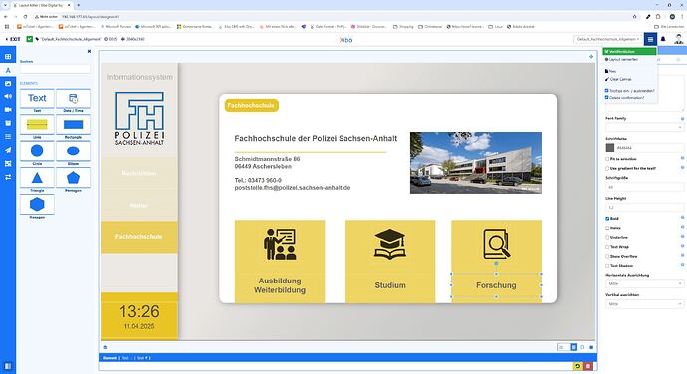Open the audio library speaker icon
The width and height of the screenshot is (687, 374).
(x=8, y=96)
